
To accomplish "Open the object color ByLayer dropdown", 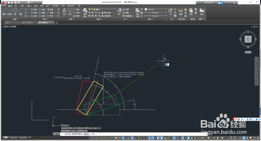I will point(156,9).
